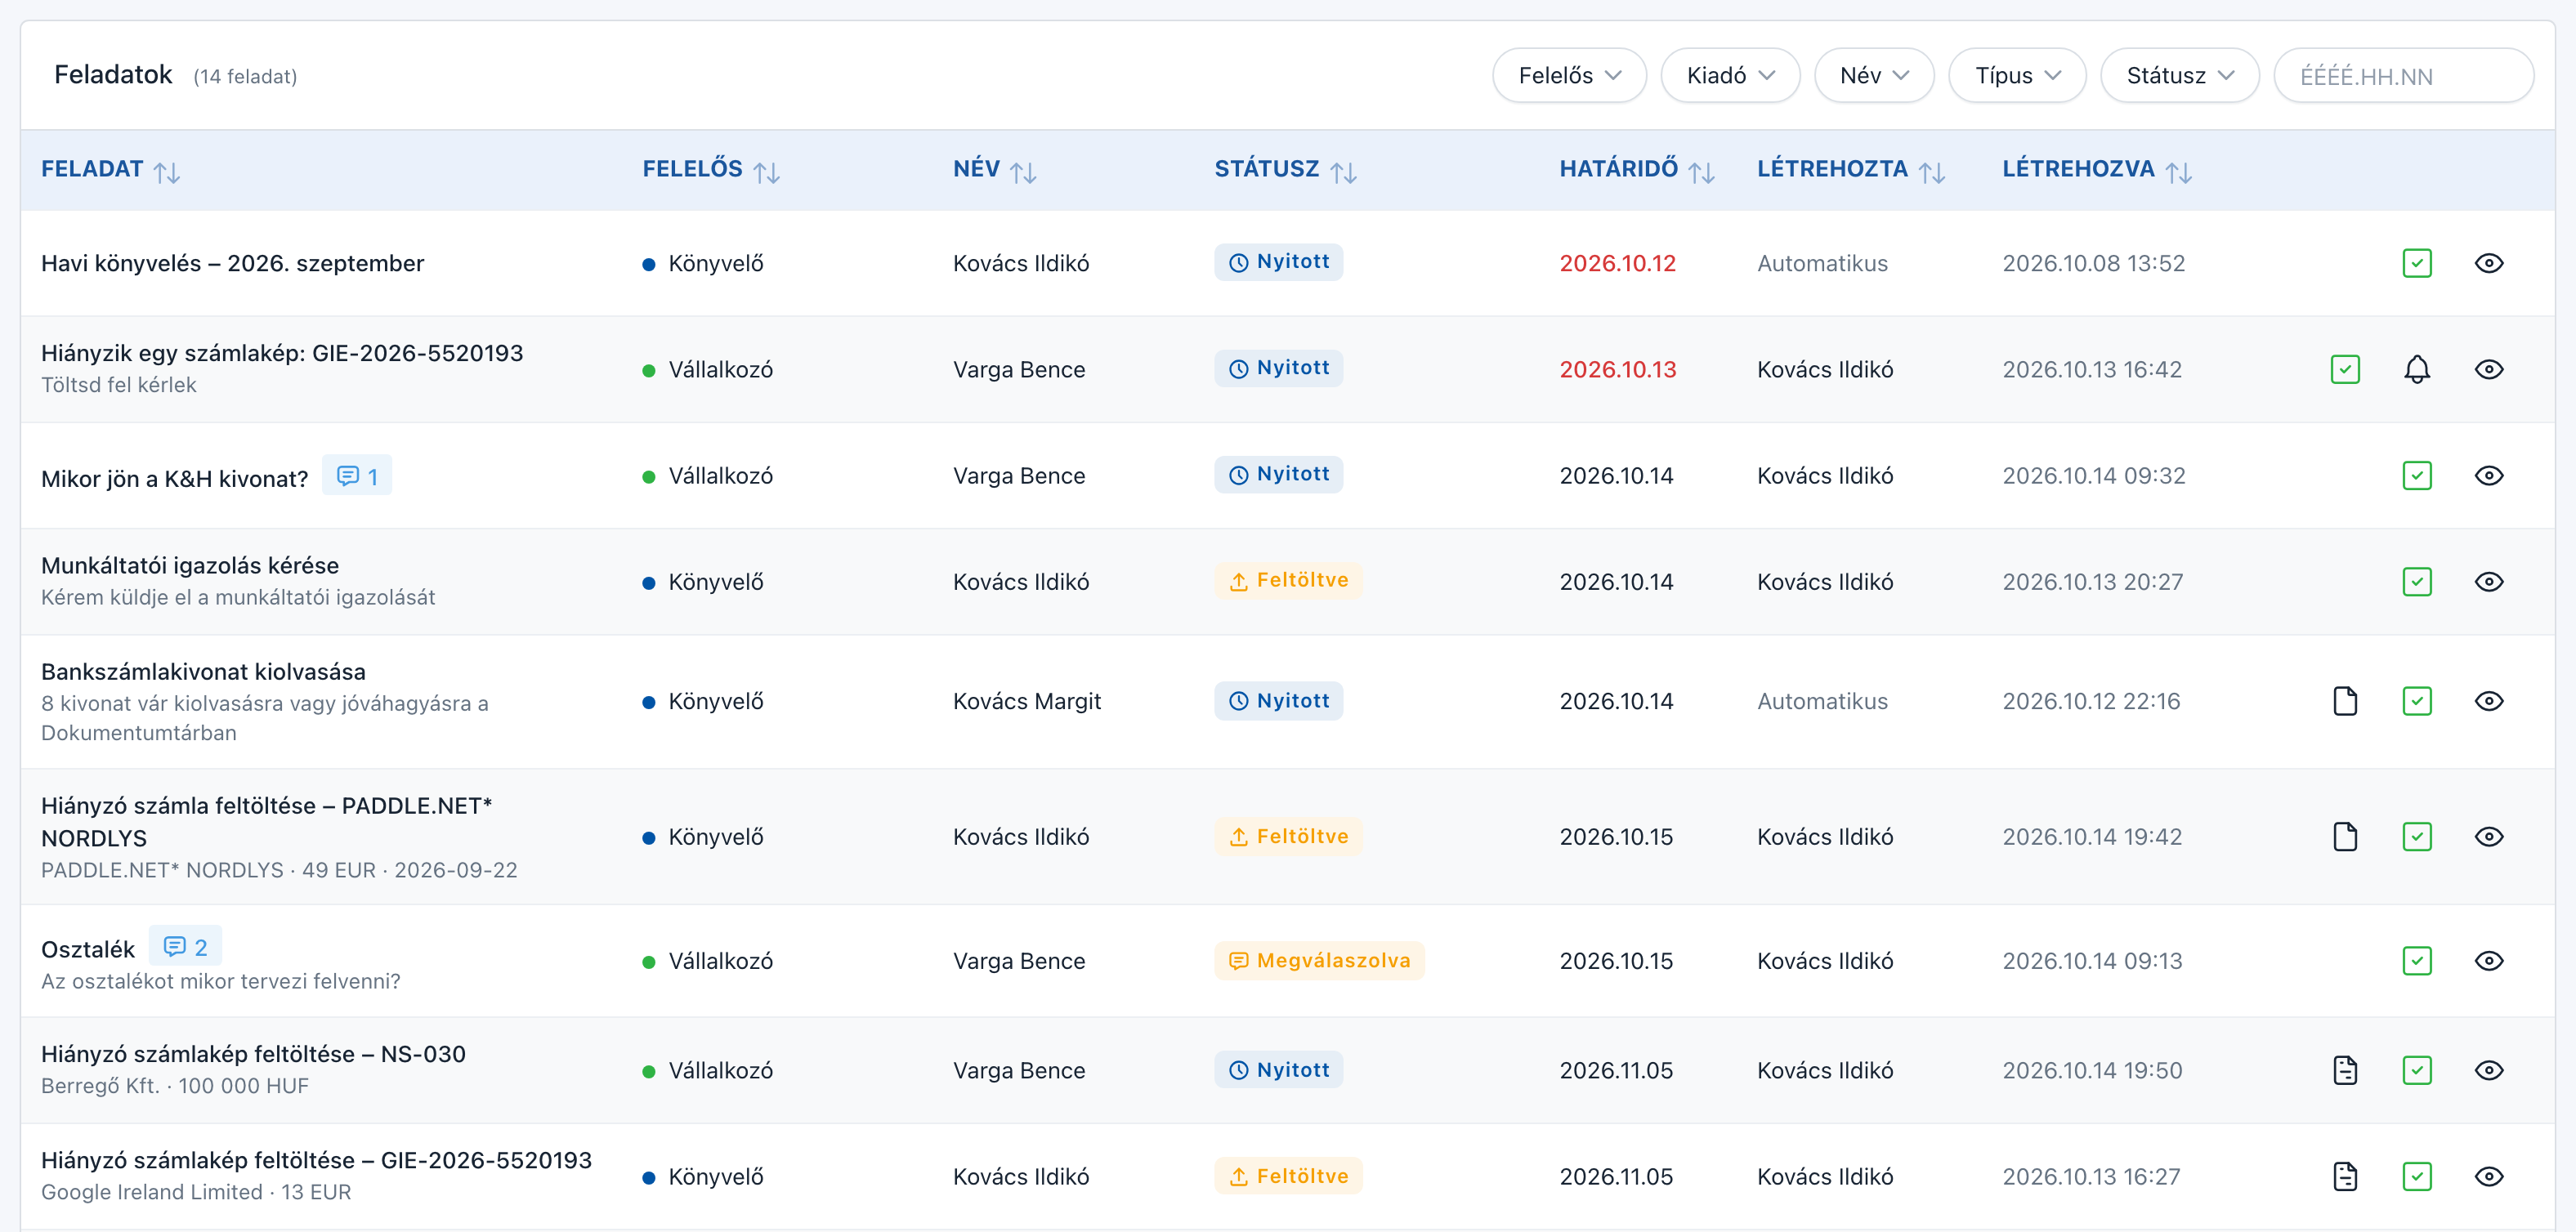
Task: Mark Hiányzik egy számlakép task complete
Action: tap(2345, 370)
